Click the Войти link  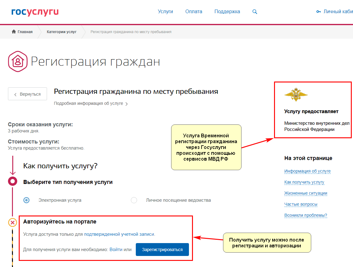[116, 250]
